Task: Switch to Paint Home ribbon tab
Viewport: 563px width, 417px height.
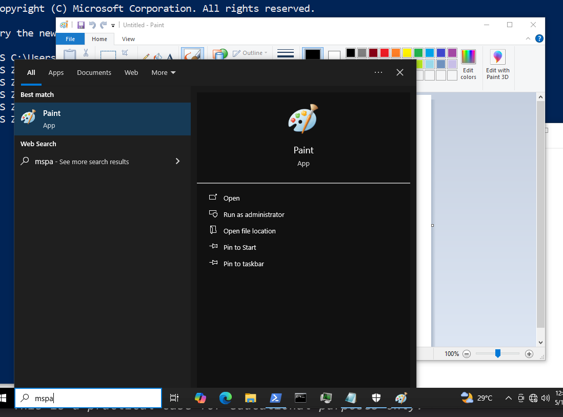Action: coord(99,39)
